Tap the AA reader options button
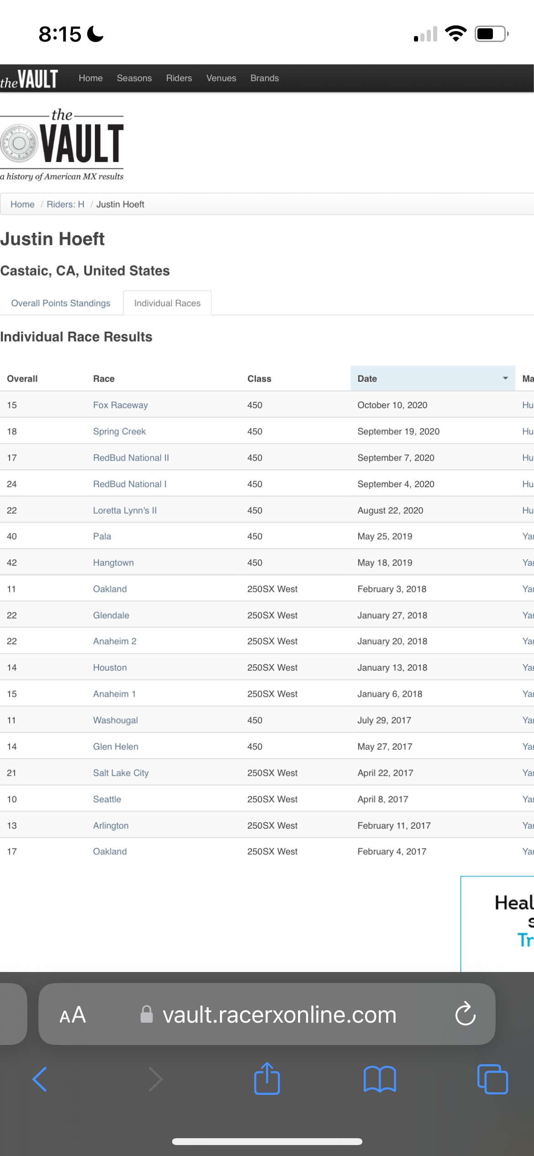The image size is (534, 1156). (x=73, y=1014)
